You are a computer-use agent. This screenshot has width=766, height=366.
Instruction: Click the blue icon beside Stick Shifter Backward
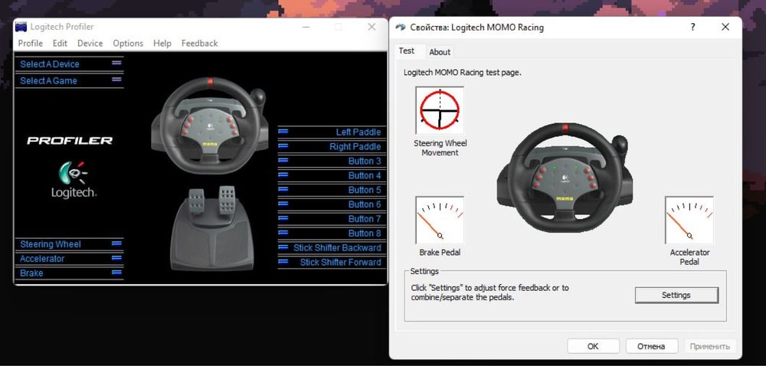coord(283,247)
